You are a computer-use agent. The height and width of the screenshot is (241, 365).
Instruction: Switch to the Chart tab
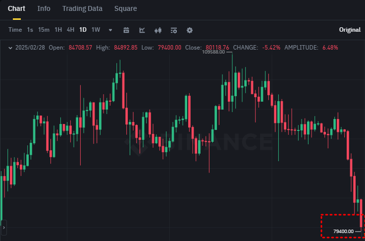16,8
